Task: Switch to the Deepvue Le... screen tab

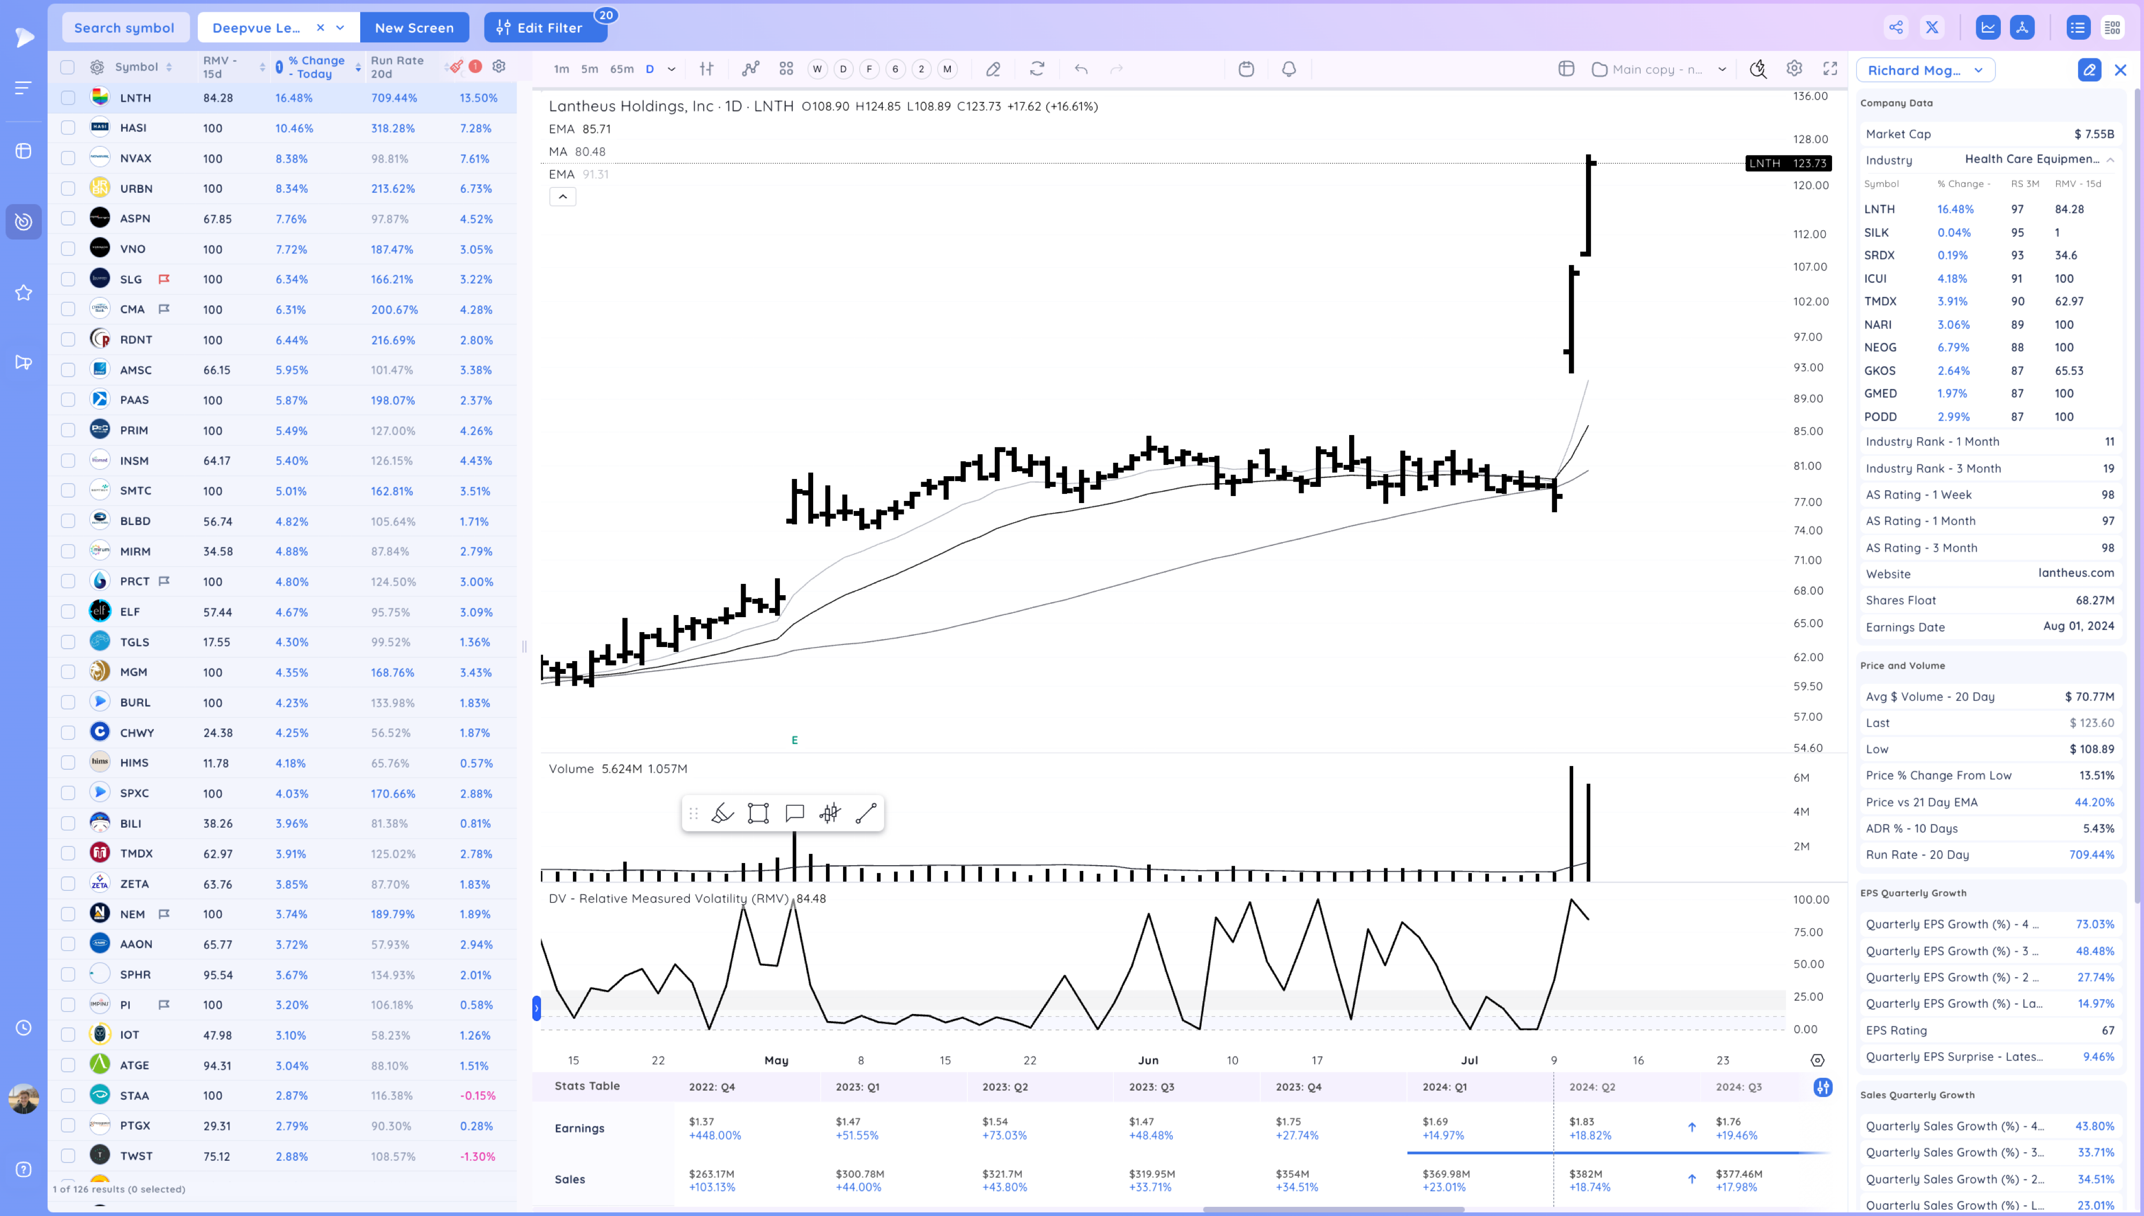Action: coord(257,27)
